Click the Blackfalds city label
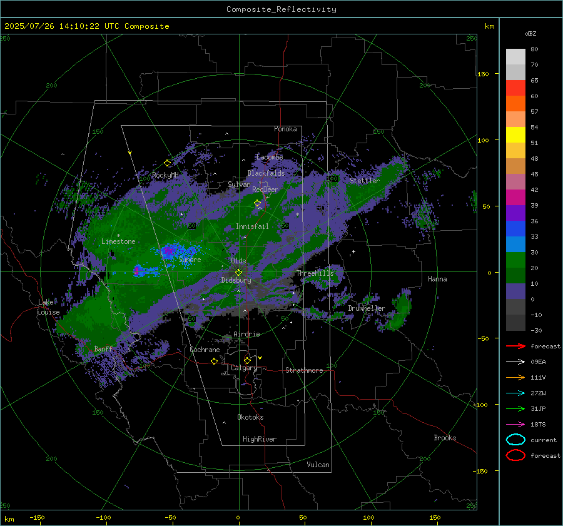The width and height of the screenshot is (563, 526). point(266,173)
